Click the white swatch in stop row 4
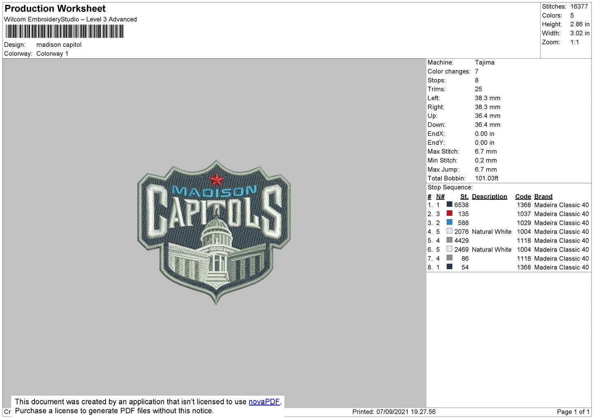 click(x=449, y=231)
